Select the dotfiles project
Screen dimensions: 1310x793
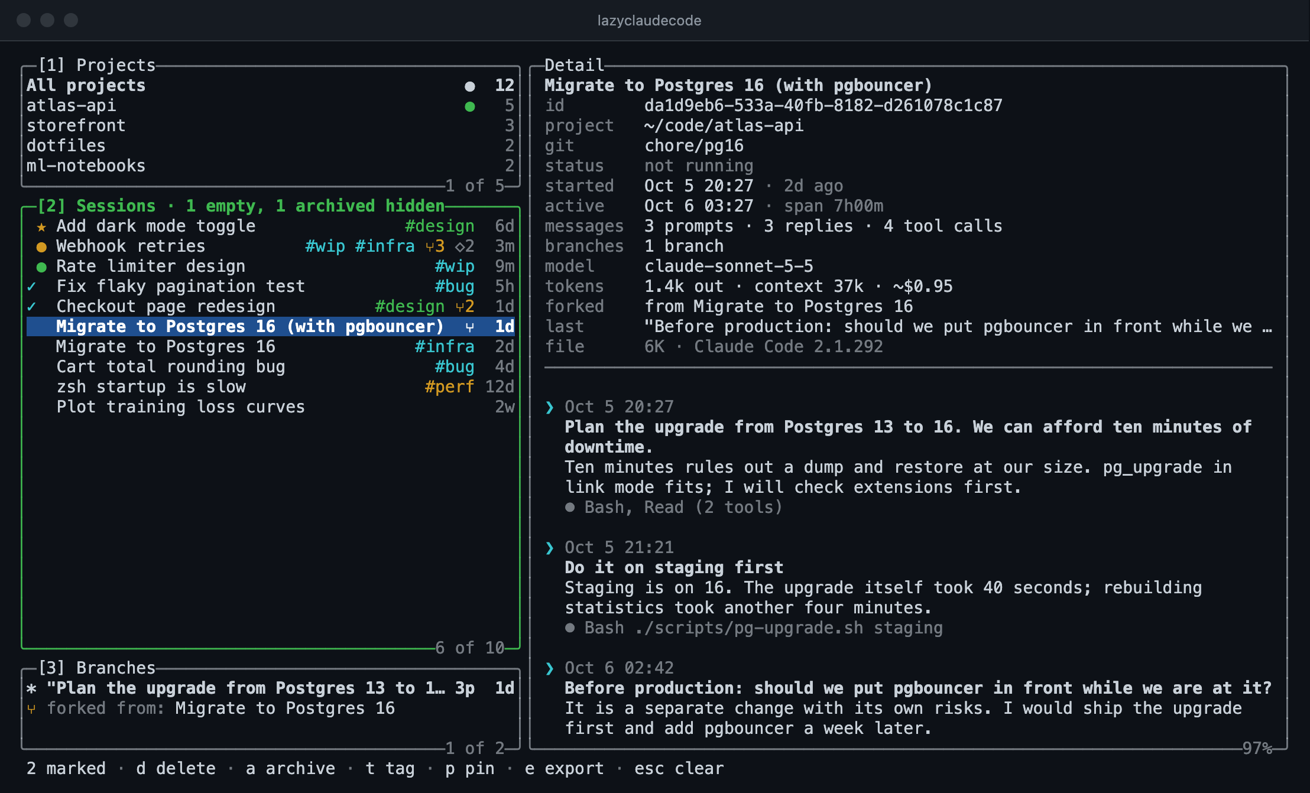(x=270, y=145)
